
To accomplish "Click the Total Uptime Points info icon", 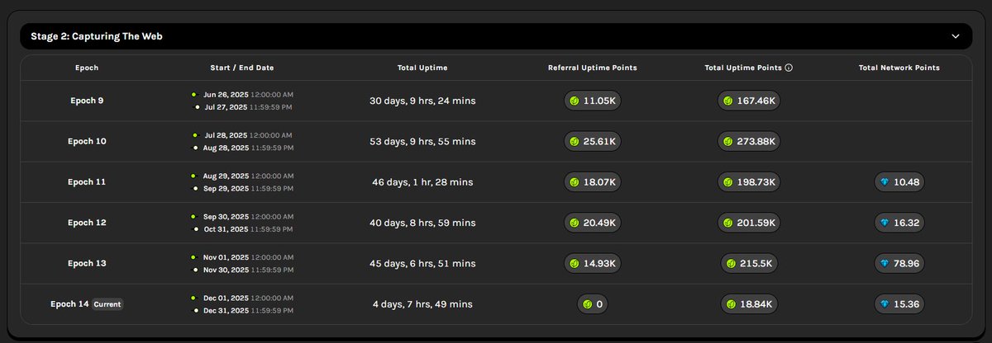I will [789, 68].
